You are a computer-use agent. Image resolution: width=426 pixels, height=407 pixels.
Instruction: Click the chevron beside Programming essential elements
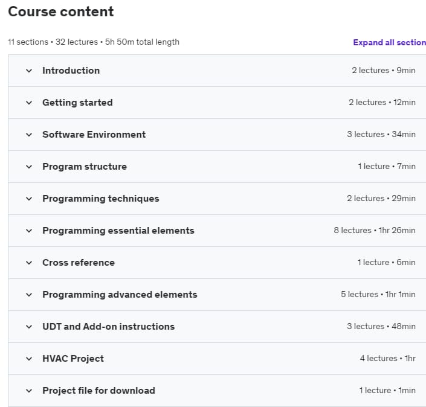pos(28,231)
